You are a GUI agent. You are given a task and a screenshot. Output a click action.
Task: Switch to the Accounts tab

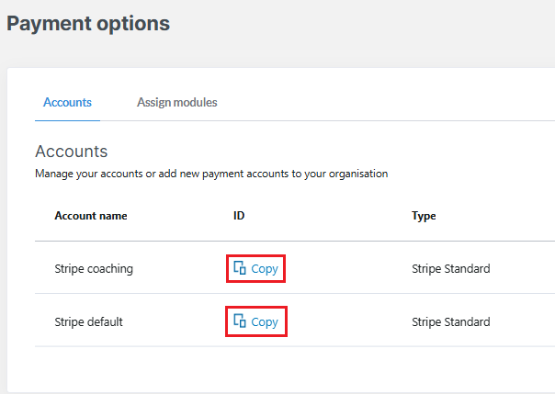click(67, 103)
